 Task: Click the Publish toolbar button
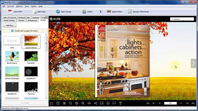pyautogui.click(x=87, y=12)
